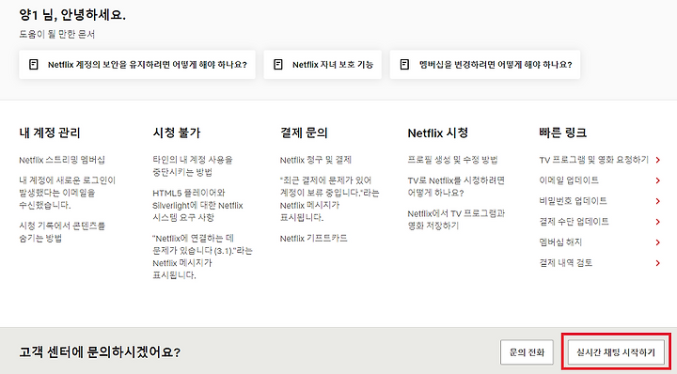Open Netflix 청구 및 결제 link

[316, 160]
